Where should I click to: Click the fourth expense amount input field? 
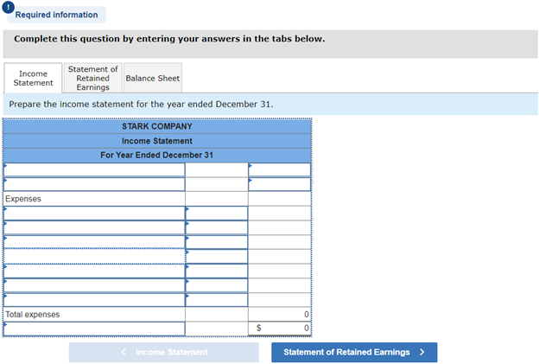217,257
